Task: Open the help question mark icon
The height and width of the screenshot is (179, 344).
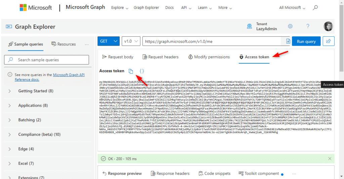Action: (x=308, y=26)
